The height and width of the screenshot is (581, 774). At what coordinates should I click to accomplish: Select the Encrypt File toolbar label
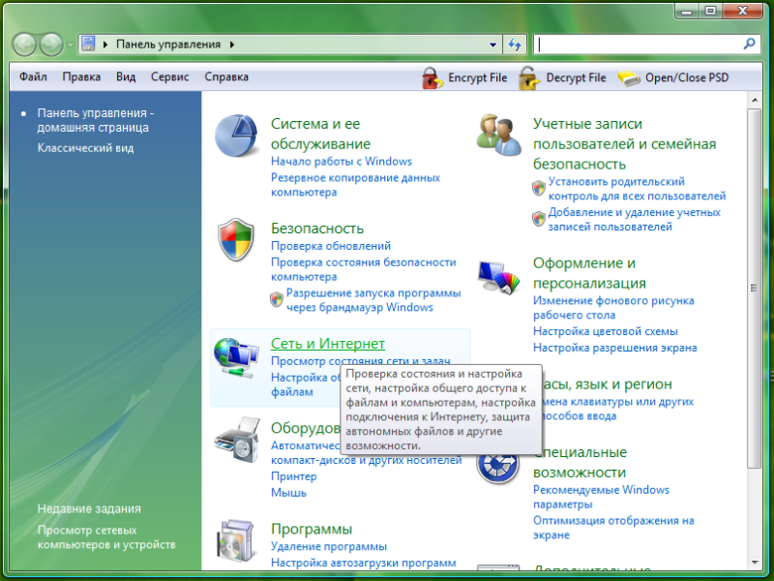click(x=477, y=78)
